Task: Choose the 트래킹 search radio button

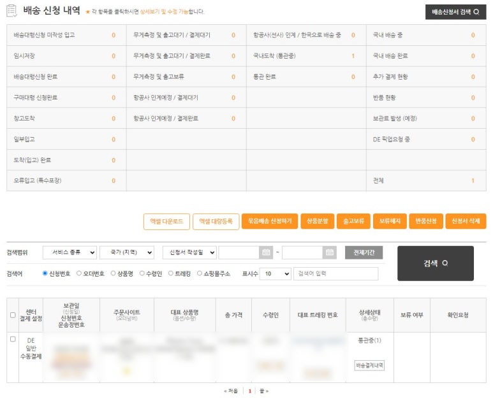Action: point(170,273)
